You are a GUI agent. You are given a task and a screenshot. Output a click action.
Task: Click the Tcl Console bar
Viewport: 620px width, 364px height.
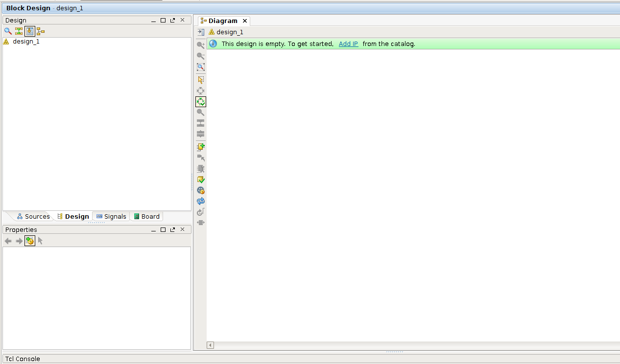pyautogui.click(x=311, y=359)
